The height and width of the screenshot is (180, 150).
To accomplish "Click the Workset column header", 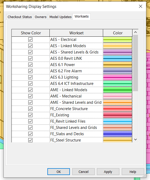I will point(76,33).
